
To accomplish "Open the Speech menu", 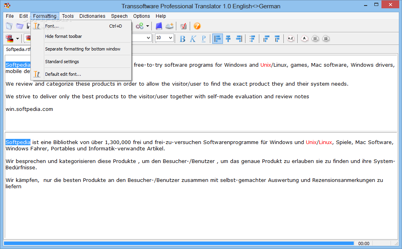I will click(x=119, y=16).
